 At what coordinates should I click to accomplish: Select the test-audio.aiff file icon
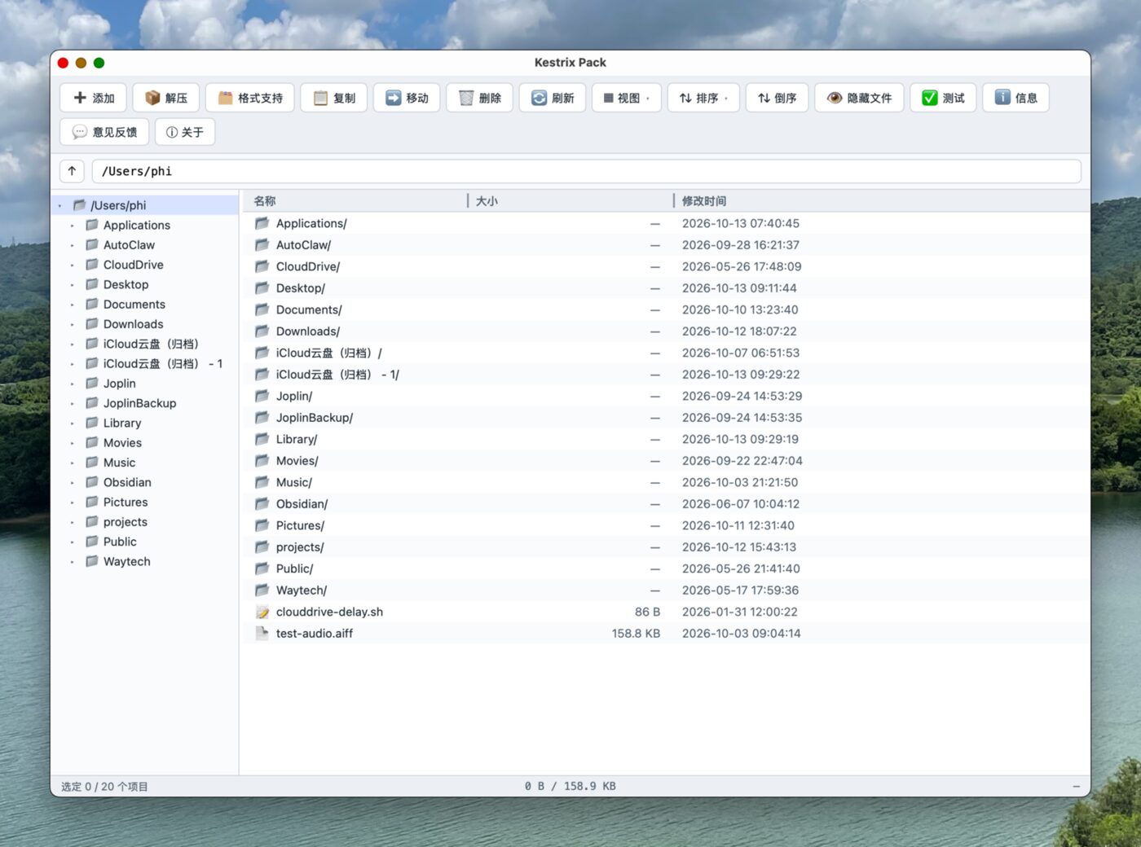click(x=262, y=634)
